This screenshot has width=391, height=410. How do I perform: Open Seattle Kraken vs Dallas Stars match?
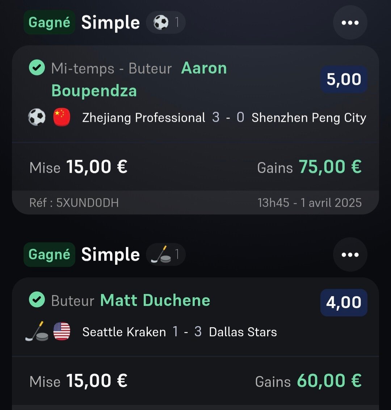coord(180,332)
